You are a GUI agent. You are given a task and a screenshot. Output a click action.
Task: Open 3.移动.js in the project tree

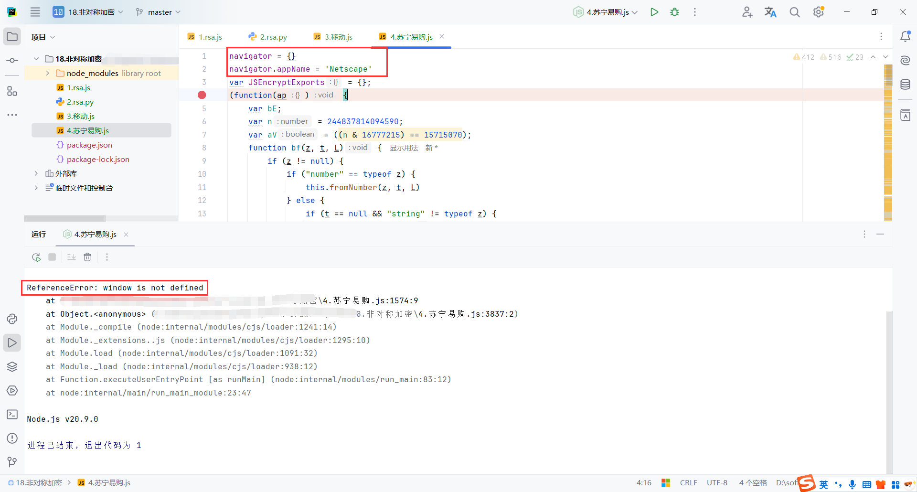coord(80,116)
